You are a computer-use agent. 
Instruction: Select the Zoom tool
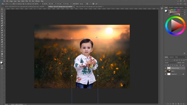click(2, 56)
